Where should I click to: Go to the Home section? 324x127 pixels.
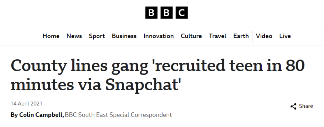pyautogui.click(x=51, y=36)
